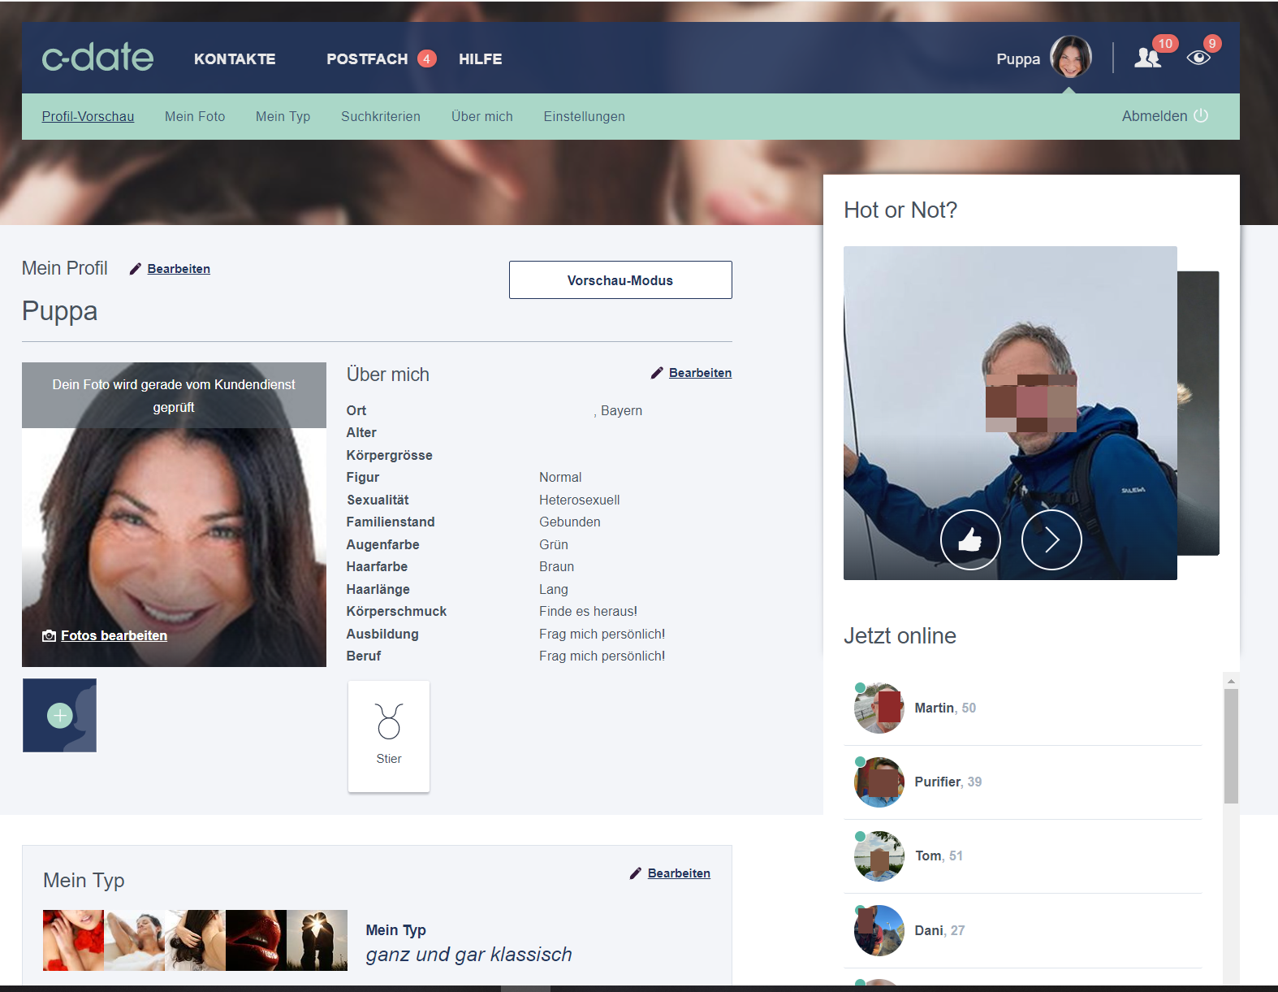The height and width of the screenshot is (992, 1278).
Task: Click the Stier zodiac sign card
Action: [x=389, y=735]
